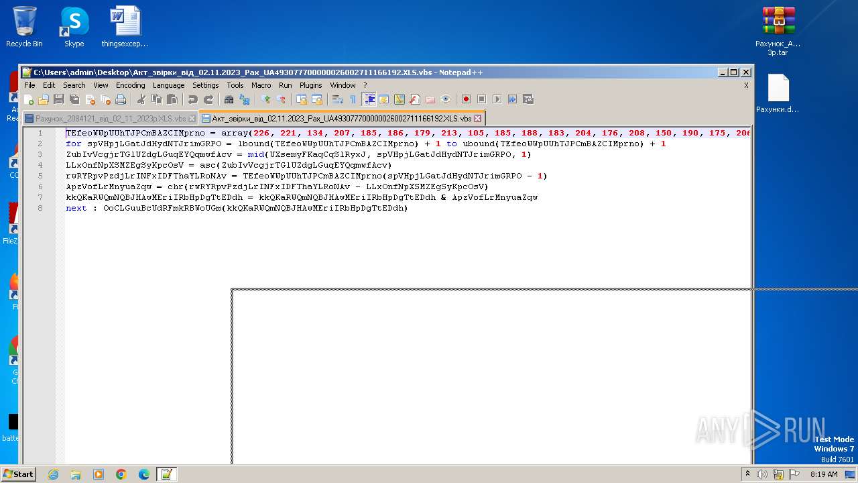Click the Save All toolbar icon
The image size is (858, 483).
coord(74,99)
